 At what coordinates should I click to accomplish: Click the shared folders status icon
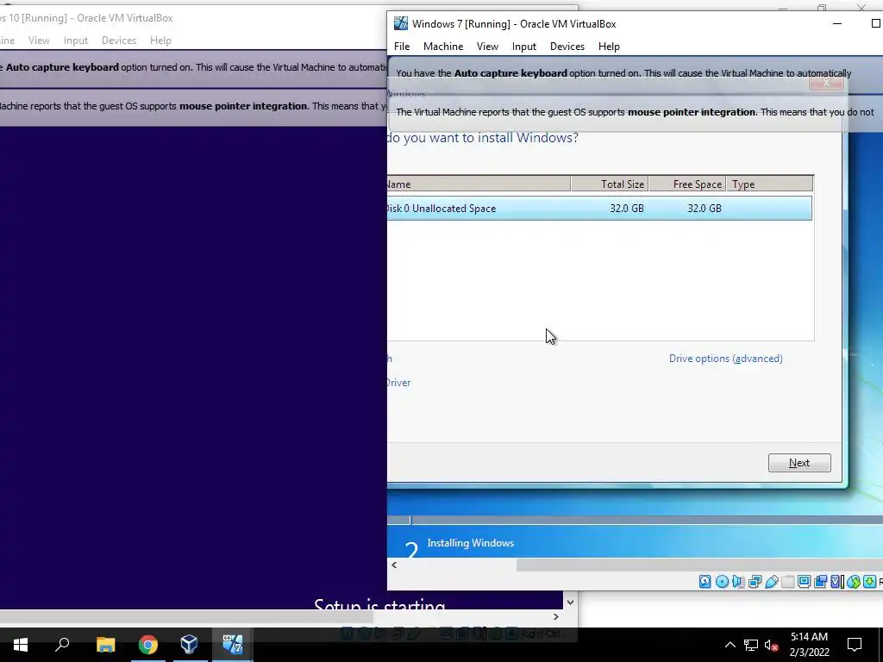click(788, 582)
